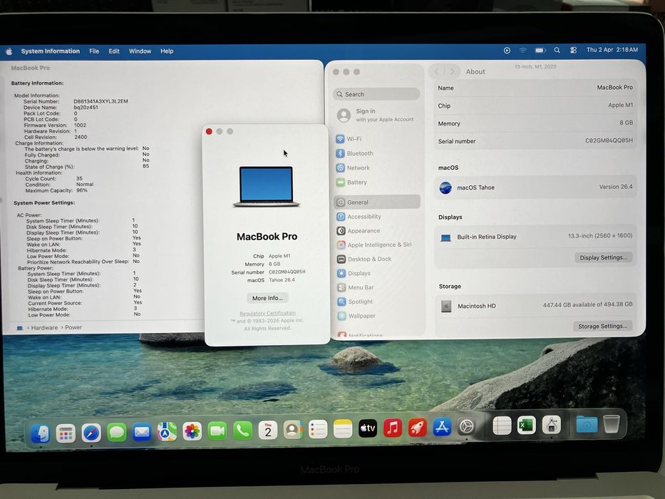
Task: Open Control Center in menu bar
Action: tap(573, 50)
